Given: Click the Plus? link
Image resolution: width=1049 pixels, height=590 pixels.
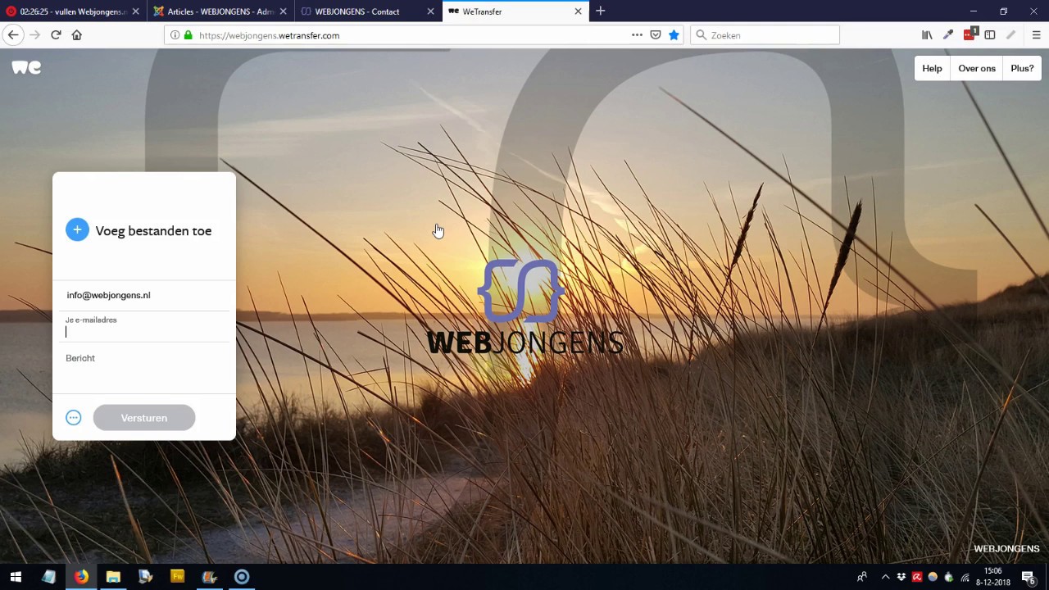Looking at the screenshot, I should pos(1022,68).
